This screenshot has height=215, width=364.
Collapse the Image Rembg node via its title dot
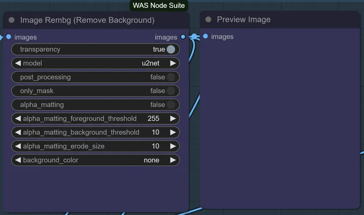[x=11, y=20]
